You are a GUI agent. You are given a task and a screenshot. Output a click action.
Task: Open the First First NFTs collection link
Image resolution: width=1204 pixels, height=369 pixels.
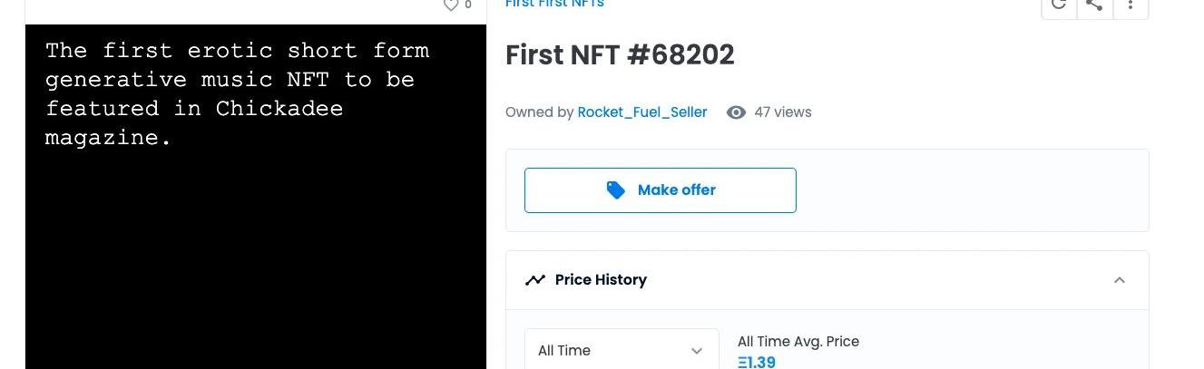point(554,5)
